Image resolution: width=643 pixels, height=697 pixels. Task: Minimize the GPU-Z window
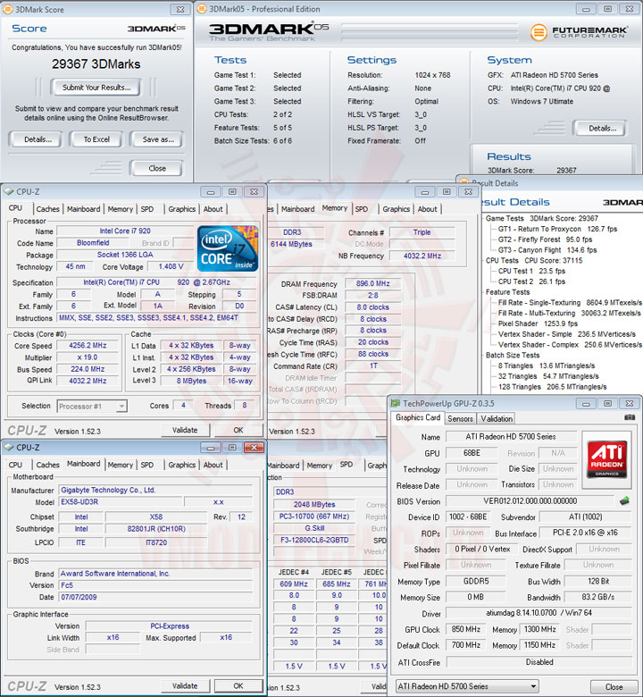click(586, 404)
